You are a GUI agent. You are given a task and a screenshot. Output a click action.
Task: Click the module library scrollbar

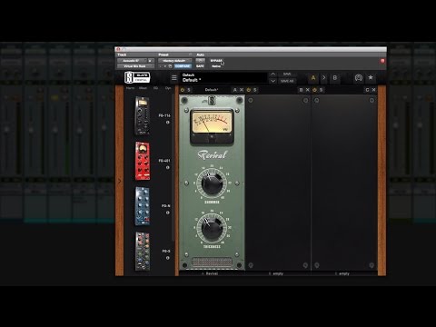[173, 167]
